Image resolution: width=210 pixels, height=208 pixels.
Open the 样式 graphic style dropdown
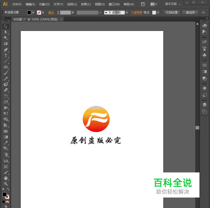(x=158, y=13)
